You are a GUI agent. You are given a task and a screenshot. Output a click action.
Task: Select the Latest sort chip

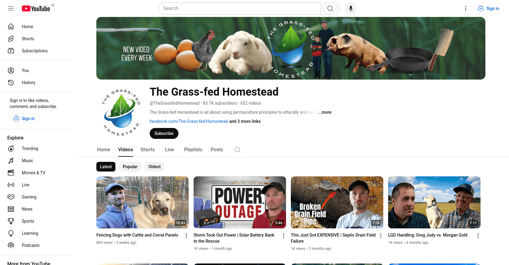(x=106, y=167)
